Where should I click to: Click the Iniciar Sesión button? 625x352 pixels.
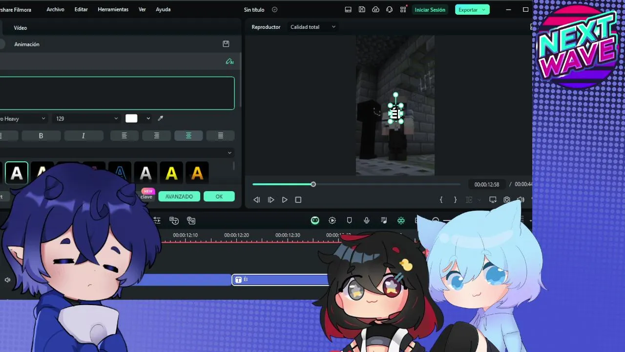tap(430, 10)
